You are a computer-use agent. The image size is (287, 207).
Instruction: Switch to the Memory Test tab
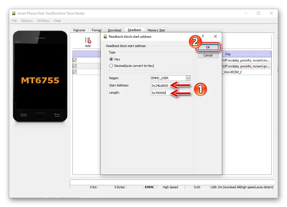tap(156, 30)
